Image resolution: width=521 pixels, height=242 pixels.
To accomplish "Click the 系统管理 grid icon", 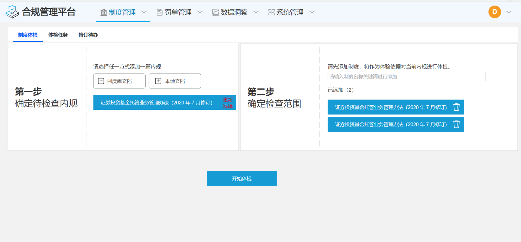I will (x=271, y=12).
